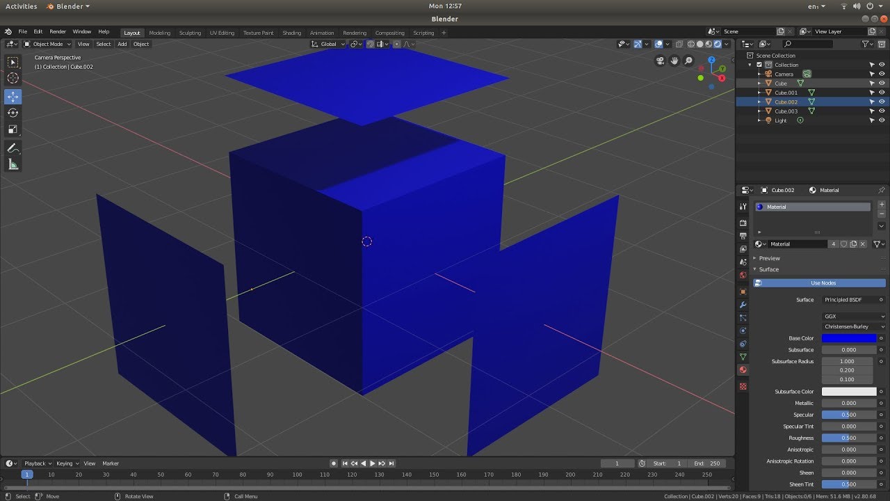The image size is (890, 501).
Task: Select the Annotate tool
Action: tap(13, 148)
